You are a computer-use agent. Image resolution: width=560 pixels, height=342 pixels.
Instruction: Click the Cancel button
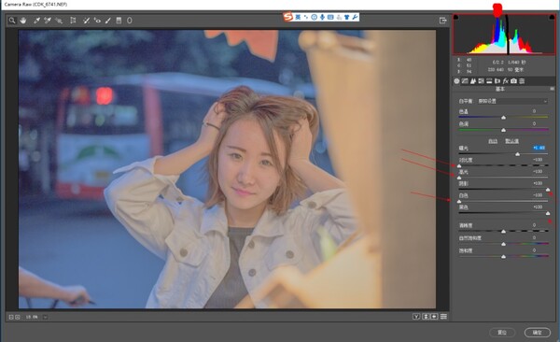pyautogui.click(x=502, y=333)
